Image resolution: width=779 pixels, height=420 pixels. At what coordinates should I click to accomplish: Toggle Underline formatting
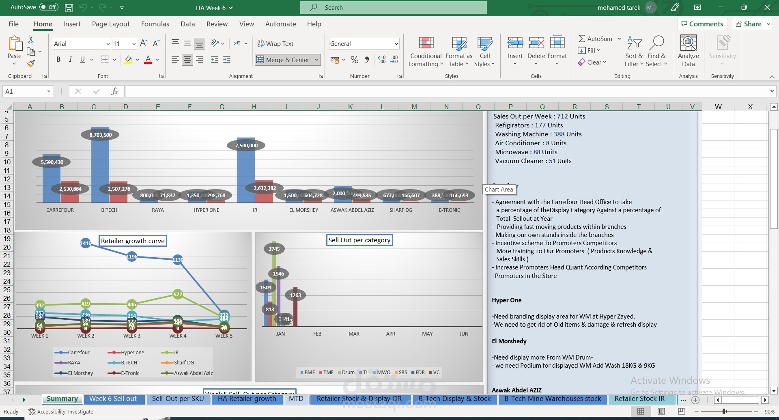pos(82,60)
